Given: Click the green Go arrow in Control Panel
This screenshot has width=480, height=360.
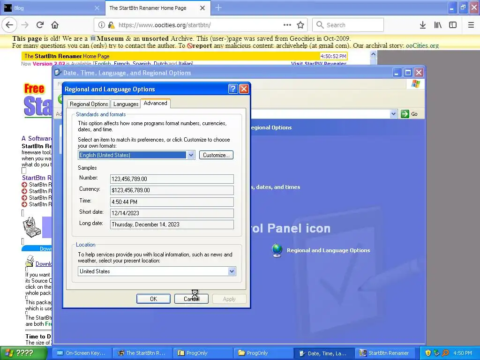Looking at the screenshot, I should (x=405, y=114).
